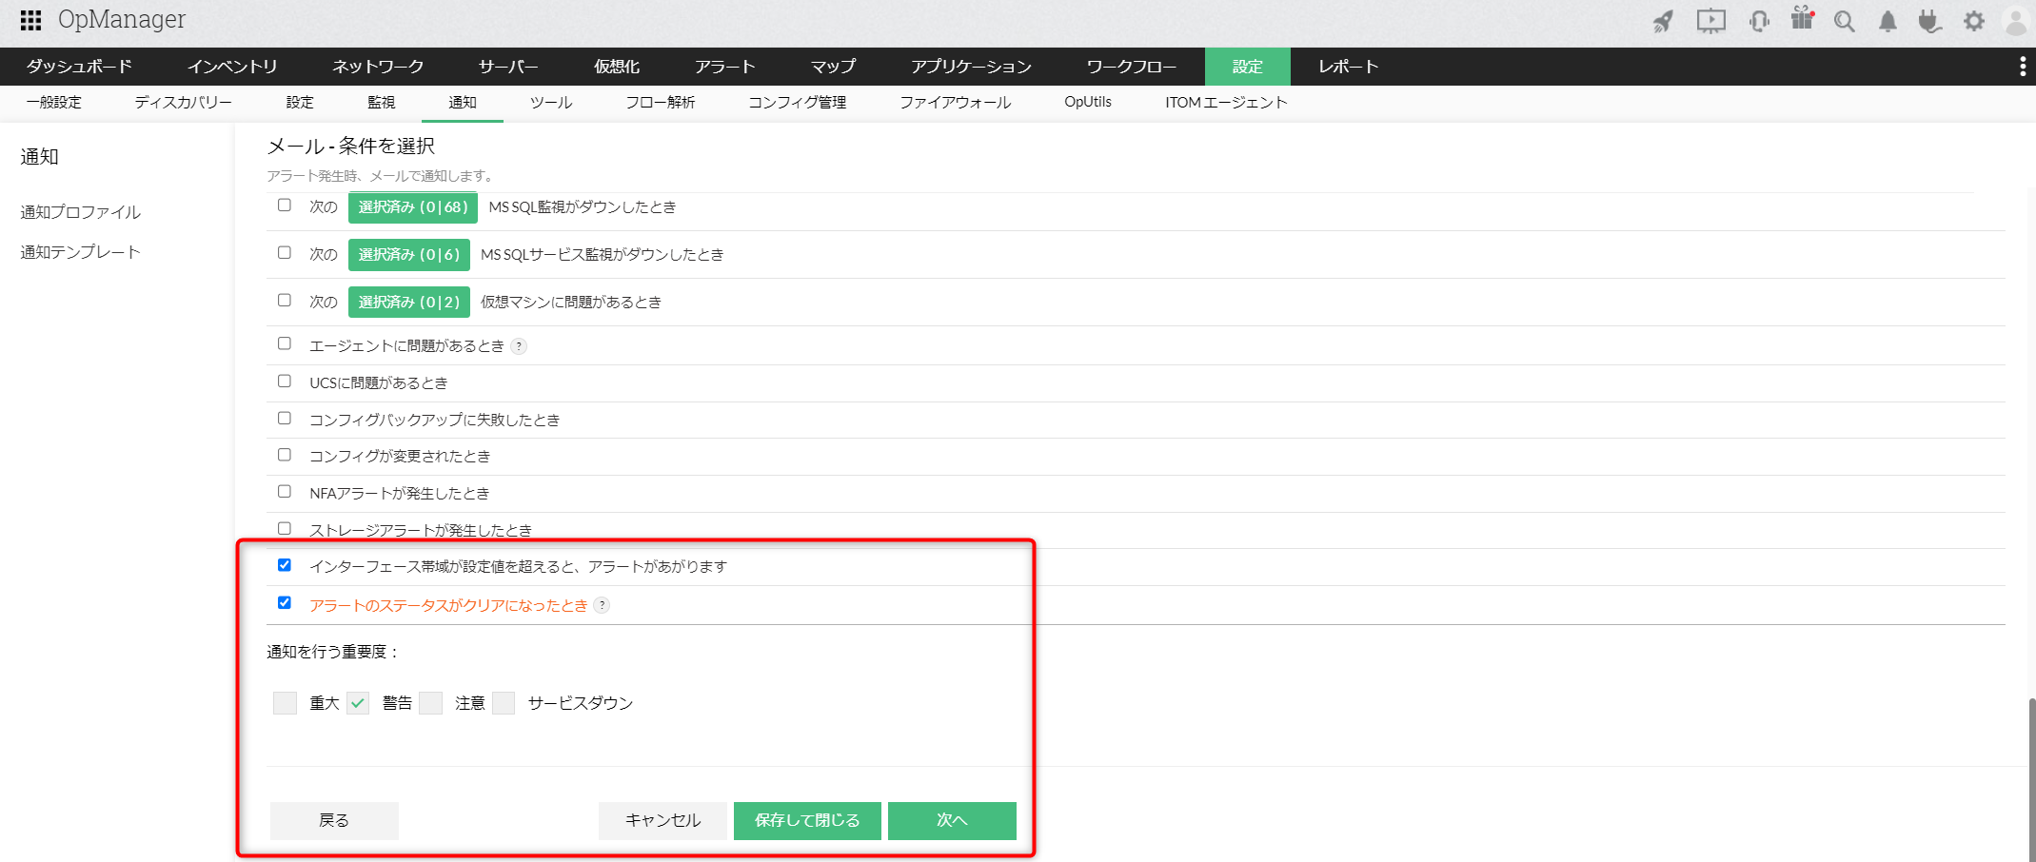Click the magnifying glass search icon
2036x862 pixels.
(x=1845, y=21)
